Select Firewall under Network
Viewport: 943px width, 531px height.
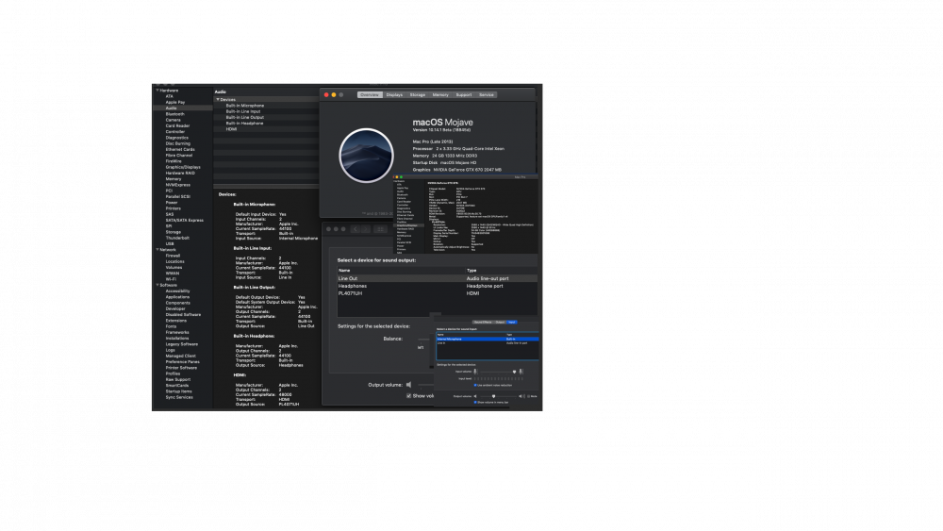click(174, 256)
